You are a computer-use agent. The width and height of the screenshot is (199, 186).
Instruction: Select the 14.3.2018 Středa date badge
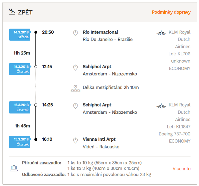[20, 35]
